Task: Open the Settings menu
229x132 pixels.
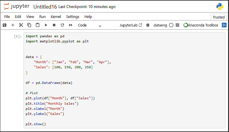Action: click(x=73, y=17)
